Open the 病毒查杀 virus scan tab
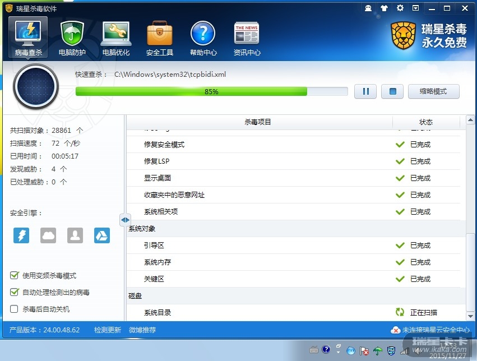 point(28,38)
